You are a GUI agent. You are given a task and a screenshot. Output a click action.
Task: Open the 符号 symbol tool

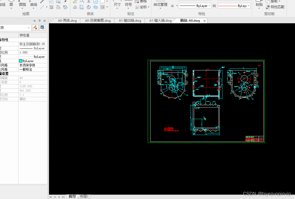[128, 4]
